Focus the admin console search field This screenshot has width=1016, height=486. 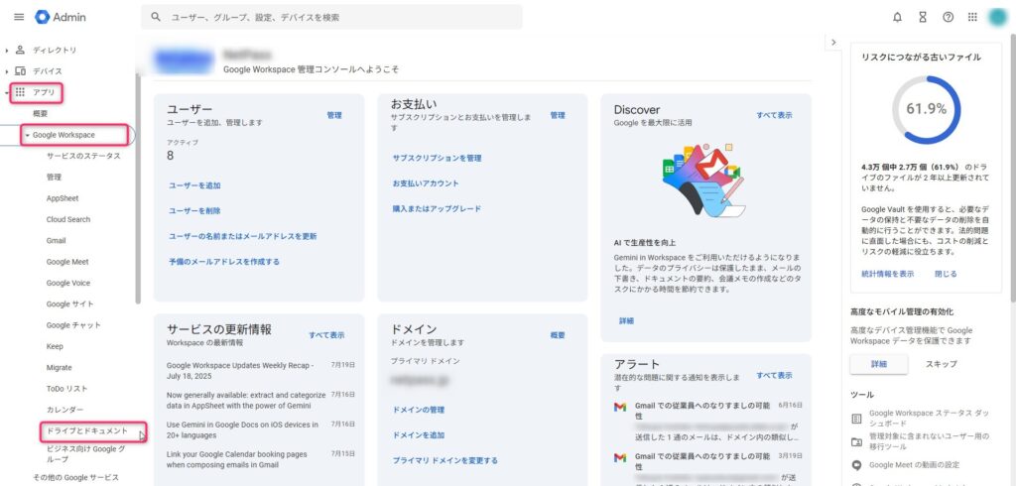pyautogui.click(x=331, y=17)
